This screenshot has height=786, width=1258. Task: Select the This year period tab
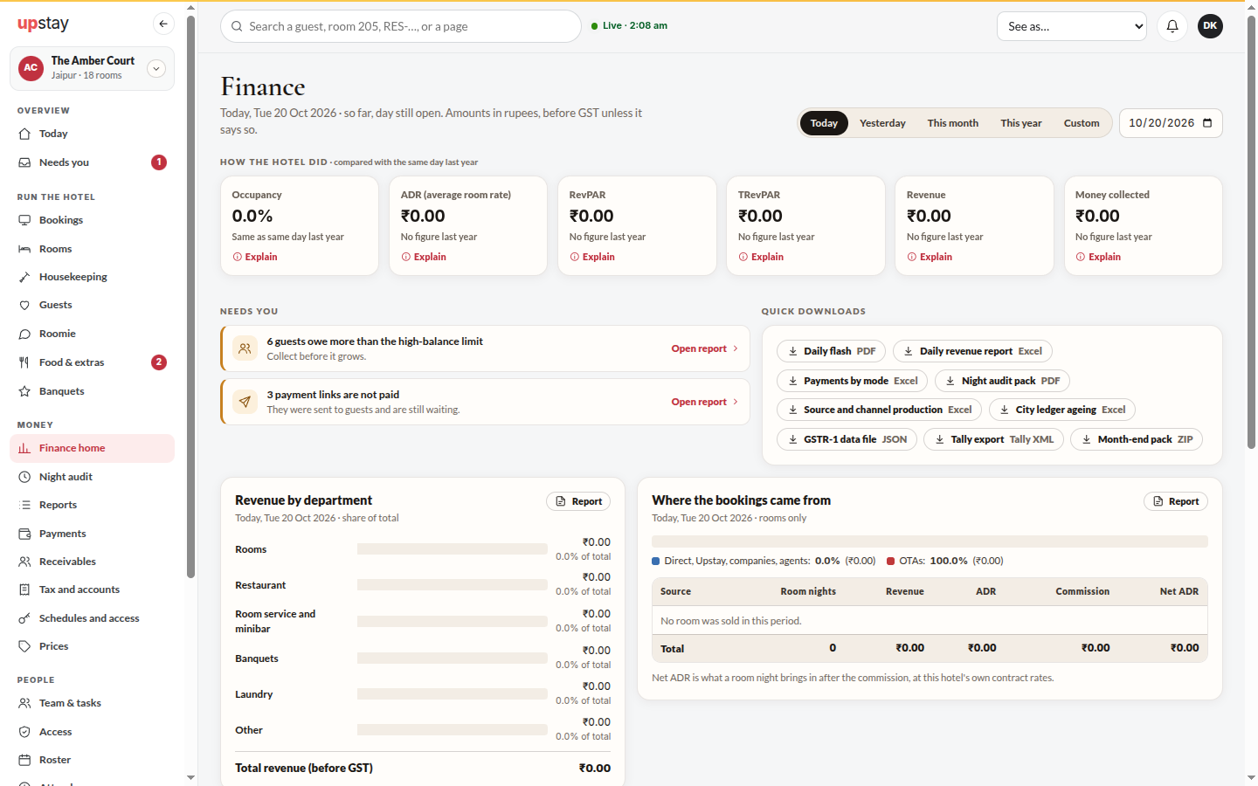tap(1020, 123)
